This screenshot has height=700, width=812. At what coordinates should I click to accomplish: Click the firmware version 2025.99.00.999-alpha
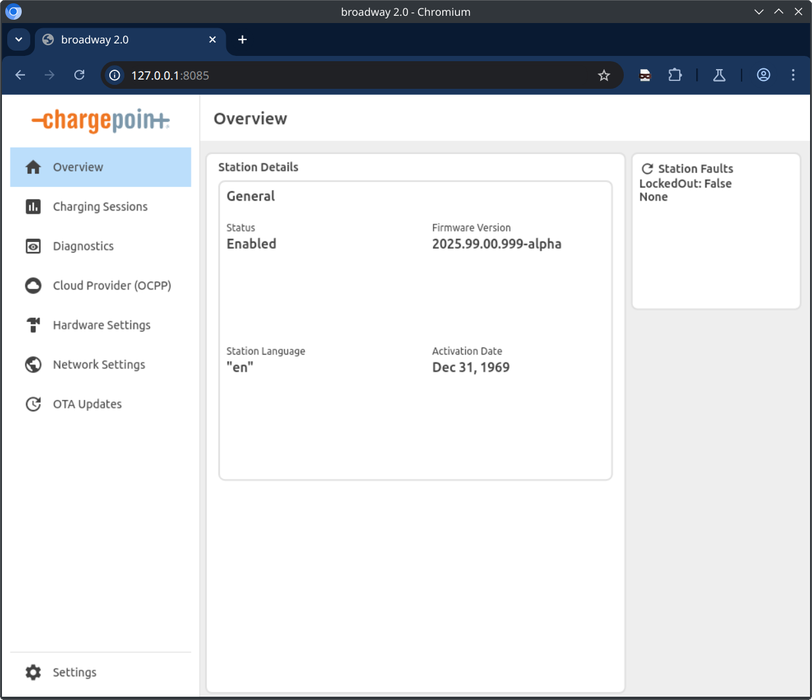coord(497,243)
